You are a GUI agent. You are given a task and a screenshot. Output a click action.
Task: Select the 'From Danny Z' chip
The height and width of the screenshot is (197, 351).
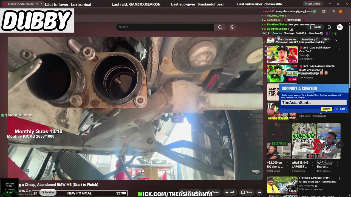[x=310, y=39]
